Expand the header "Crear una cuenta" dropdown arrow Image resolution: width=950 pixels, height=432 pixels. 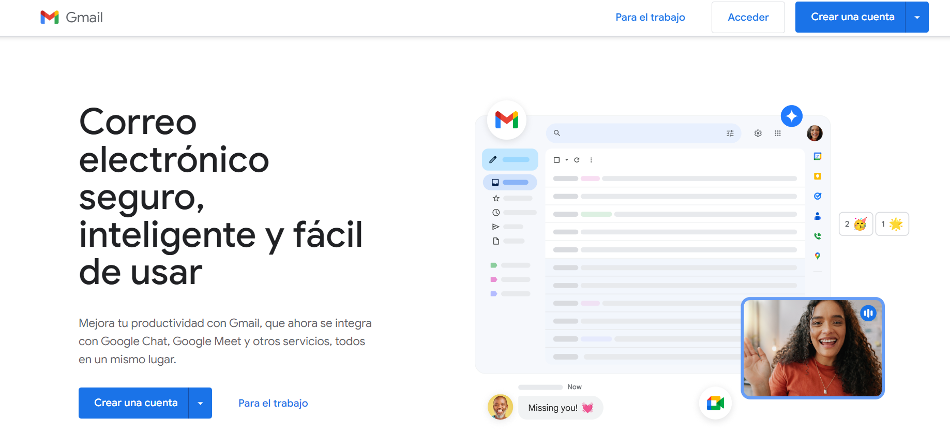(x=917, y=17)
